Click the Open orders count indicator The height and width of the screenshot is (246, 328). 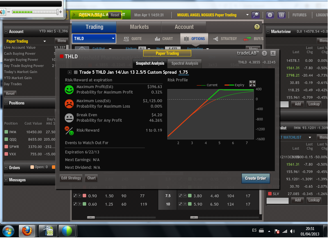39,167
